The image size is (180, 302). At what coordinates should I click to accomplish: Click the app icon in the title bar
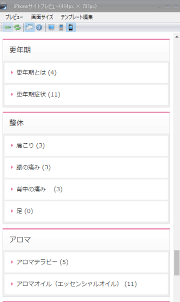click(x=3, y=6)
